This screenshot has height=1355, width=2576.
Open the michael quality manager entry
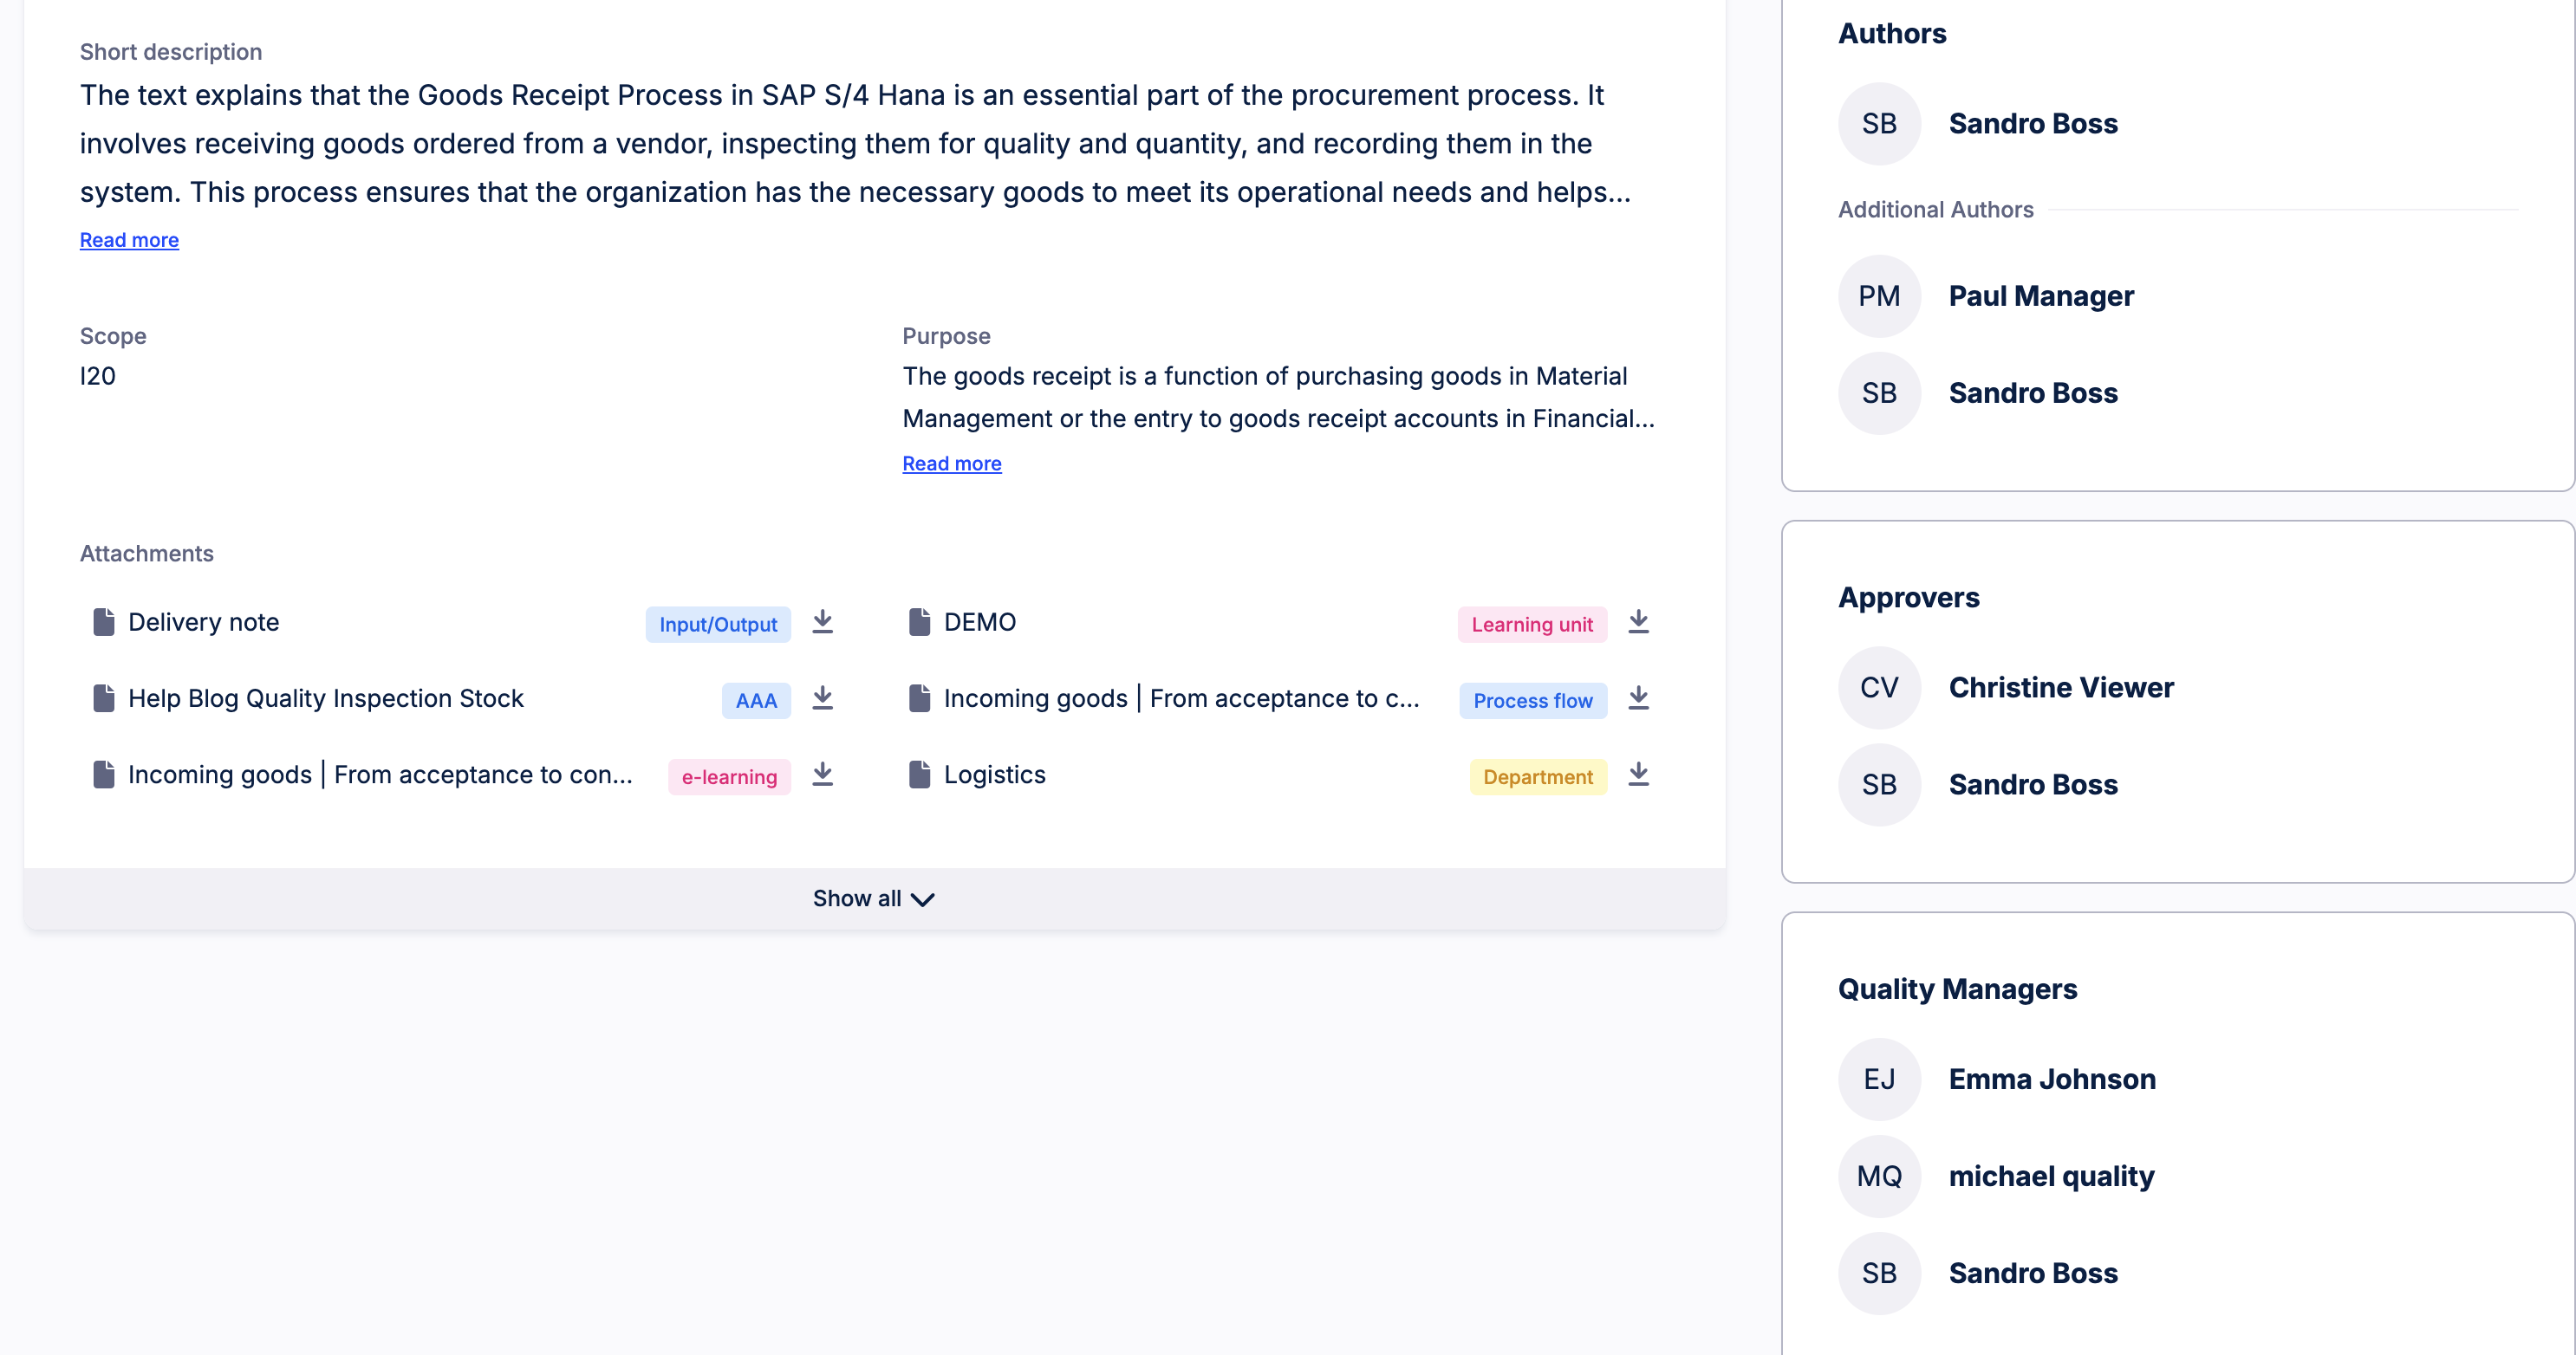[2051, 1177]
